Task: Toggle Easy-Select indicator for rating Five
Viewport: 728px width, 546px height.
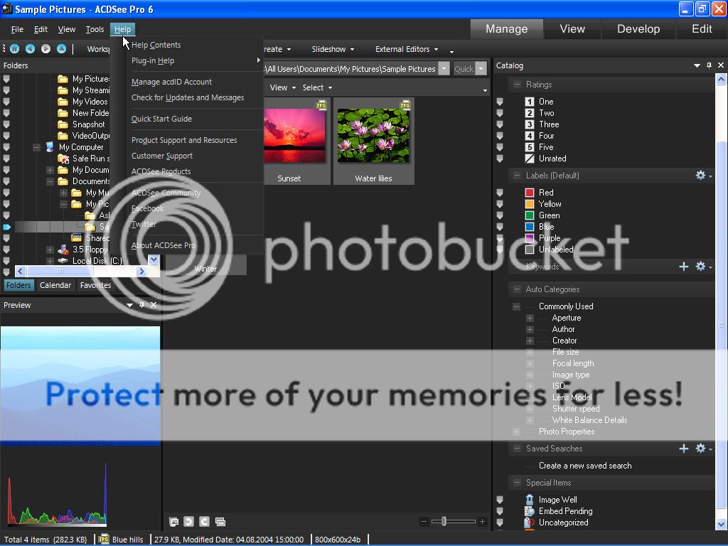Action: pos(500,147)
